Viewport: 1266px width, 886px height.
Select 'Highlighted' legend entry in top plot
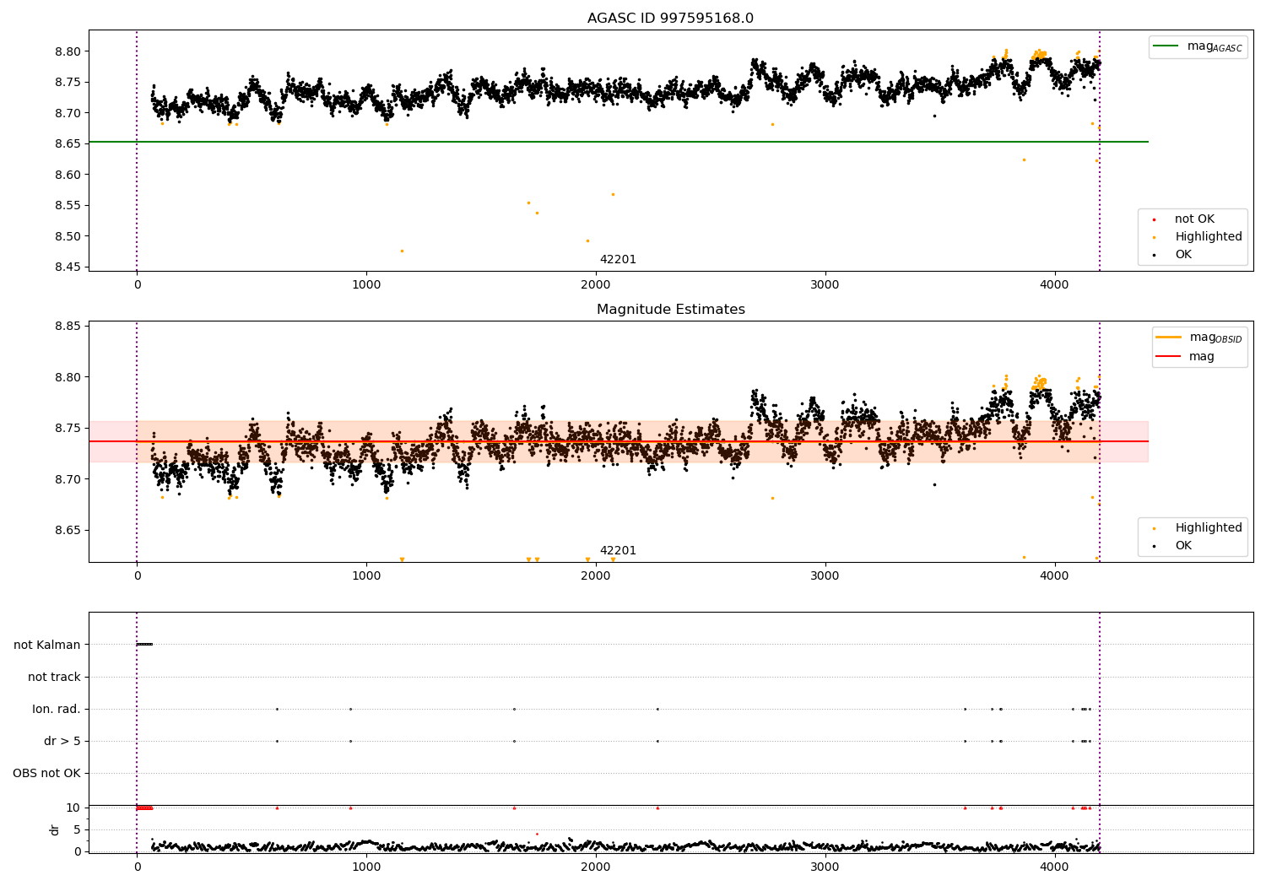pos(1208,237)
